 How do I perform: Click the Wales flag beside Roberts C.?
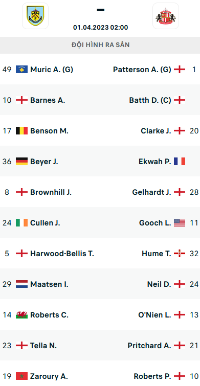click(x=21, y=315)
